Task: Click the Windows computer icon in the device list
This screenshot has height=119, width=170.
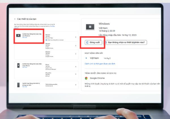Action: tap(18, 35)
